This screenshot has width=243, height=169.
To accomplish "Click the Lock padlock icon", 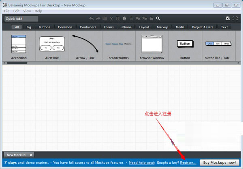I will point(151,19).
